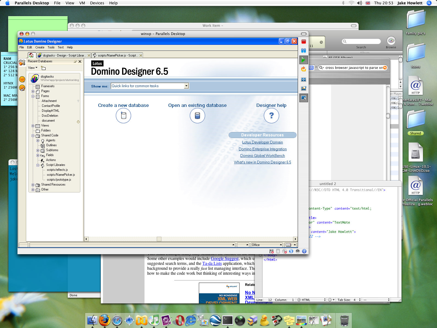This screenshot has width=437, height=328.
Task: Pause the Parallels VM with the blue button
Action: click(x=303, y=51)
